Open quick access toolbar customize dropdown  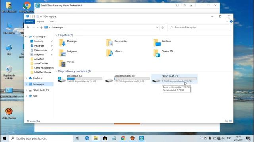pos(41,17)
